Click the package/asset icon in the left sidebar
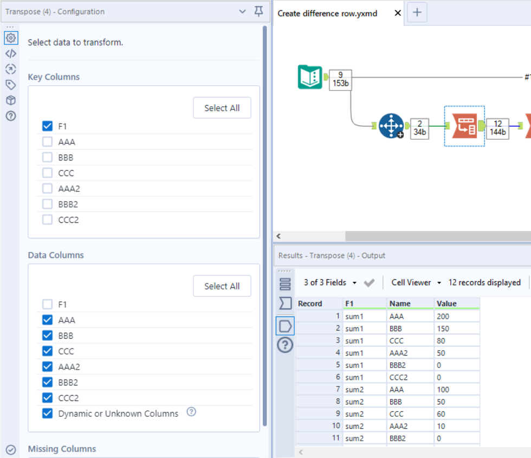 pos(11,100)
